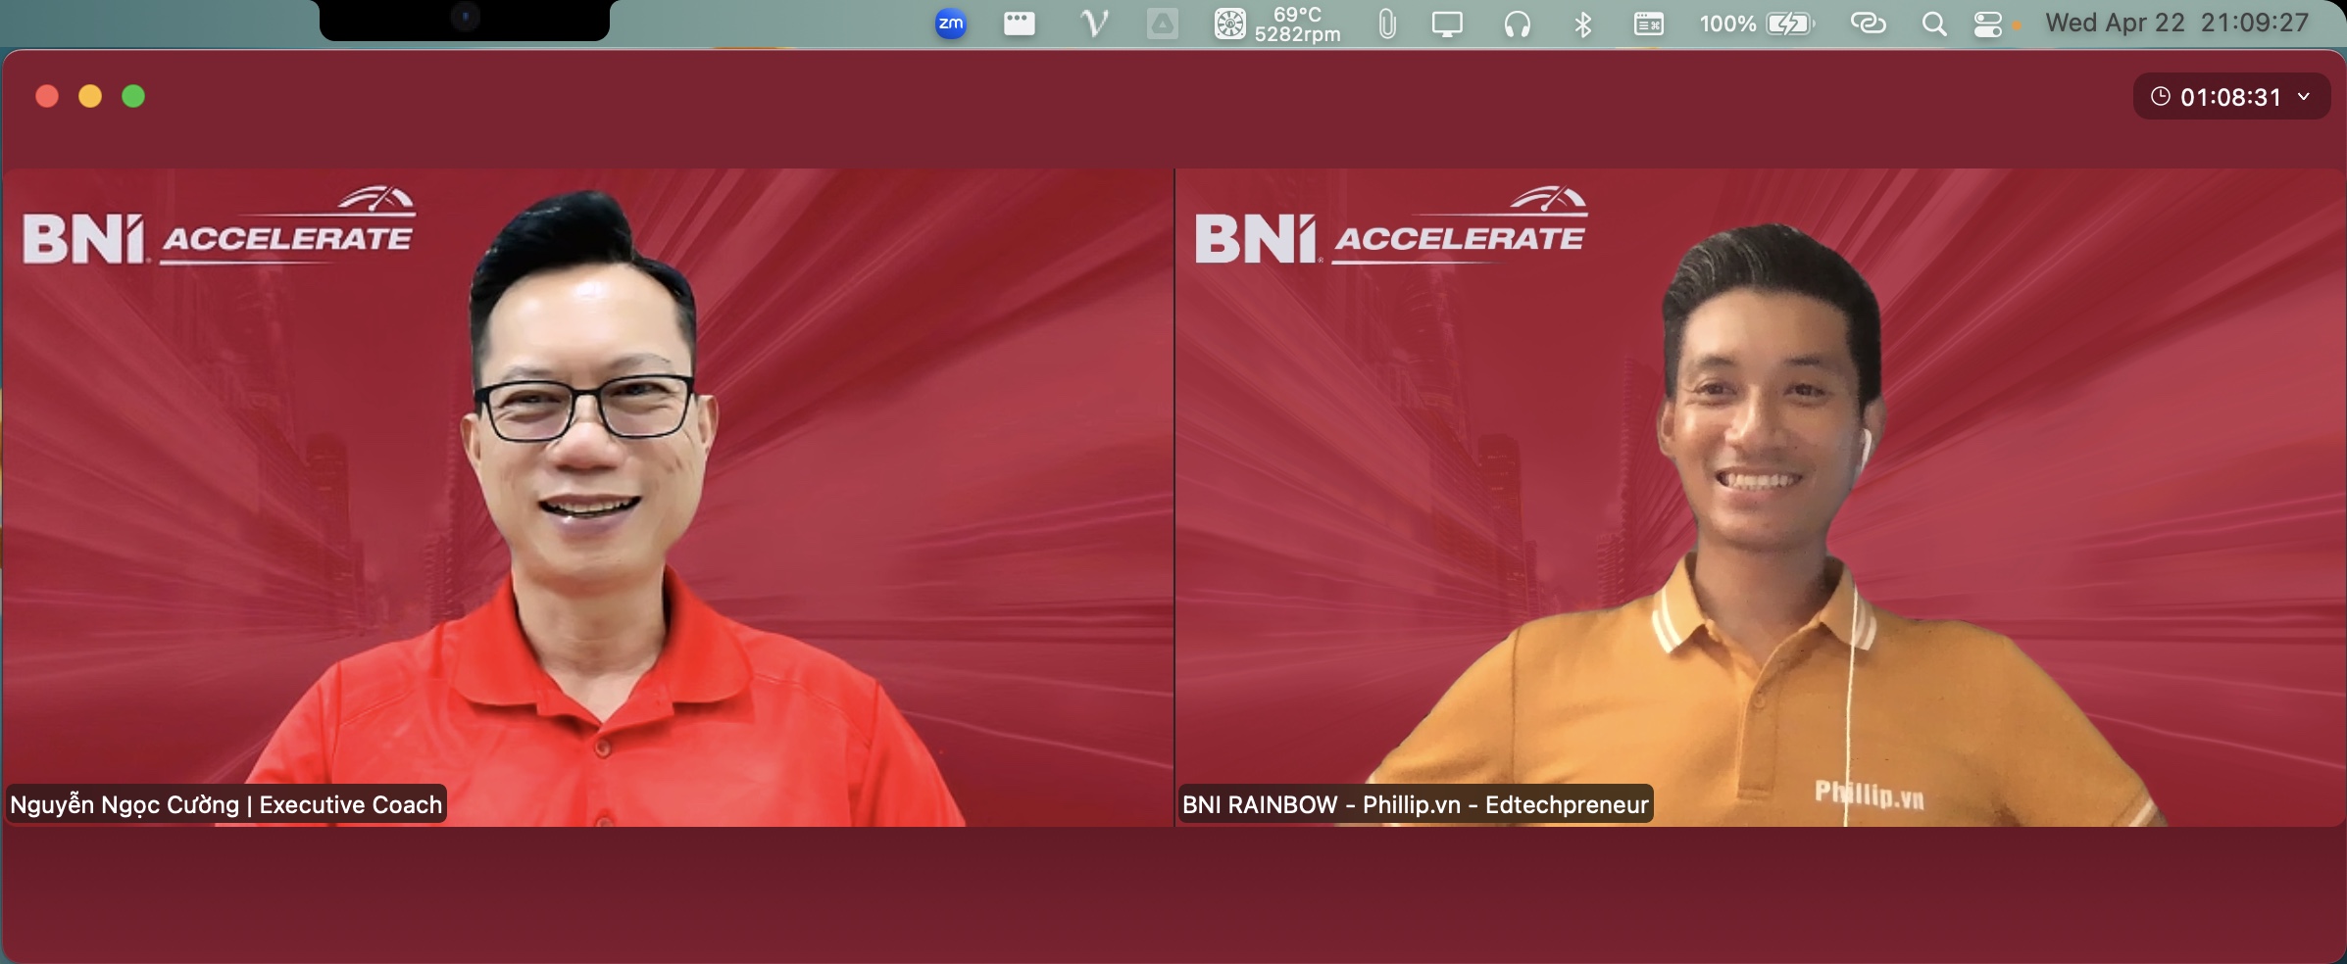Click the V-shaped menu bar icon
The height and width of the screenshot is (964, 2347).
click(x=1093, y=24)
